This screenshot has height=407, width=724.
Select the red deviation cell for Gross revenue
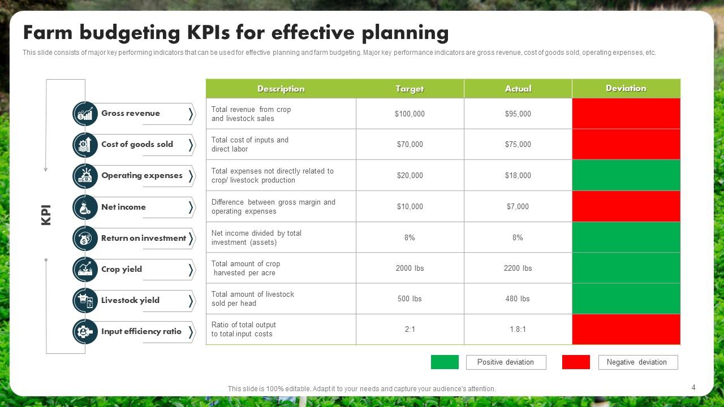(x=626, y=114)
